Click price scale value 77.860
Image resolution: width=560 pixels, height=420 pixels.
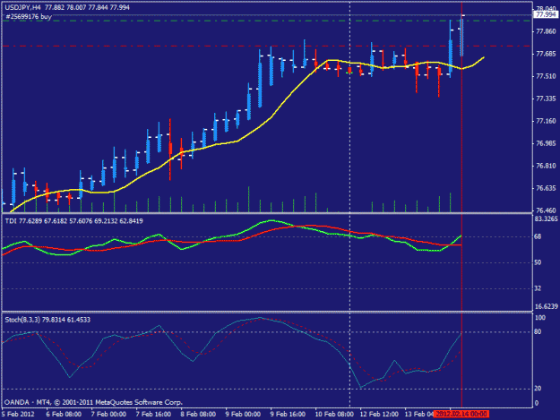546,31
